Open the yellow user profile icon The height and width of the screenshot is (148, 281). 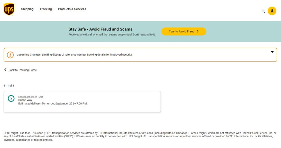coord(272,11)
